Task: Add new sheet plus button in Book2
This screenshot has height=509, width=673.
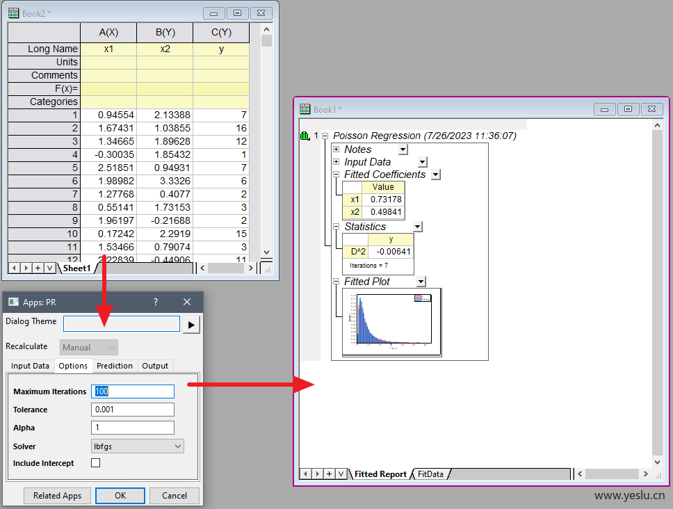Action: (x=38, y=268)
